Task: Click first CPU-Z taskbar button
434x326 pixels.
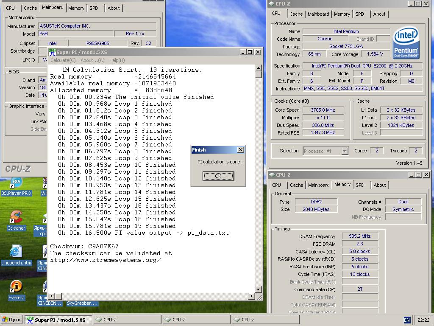Action: [x=127, y=320]
